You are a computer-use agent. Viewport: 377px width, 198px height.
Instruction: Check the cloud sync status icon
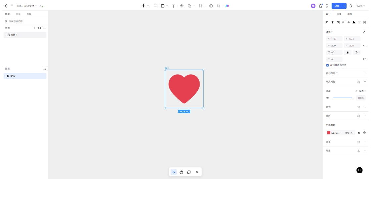click(x=41, y=6)
